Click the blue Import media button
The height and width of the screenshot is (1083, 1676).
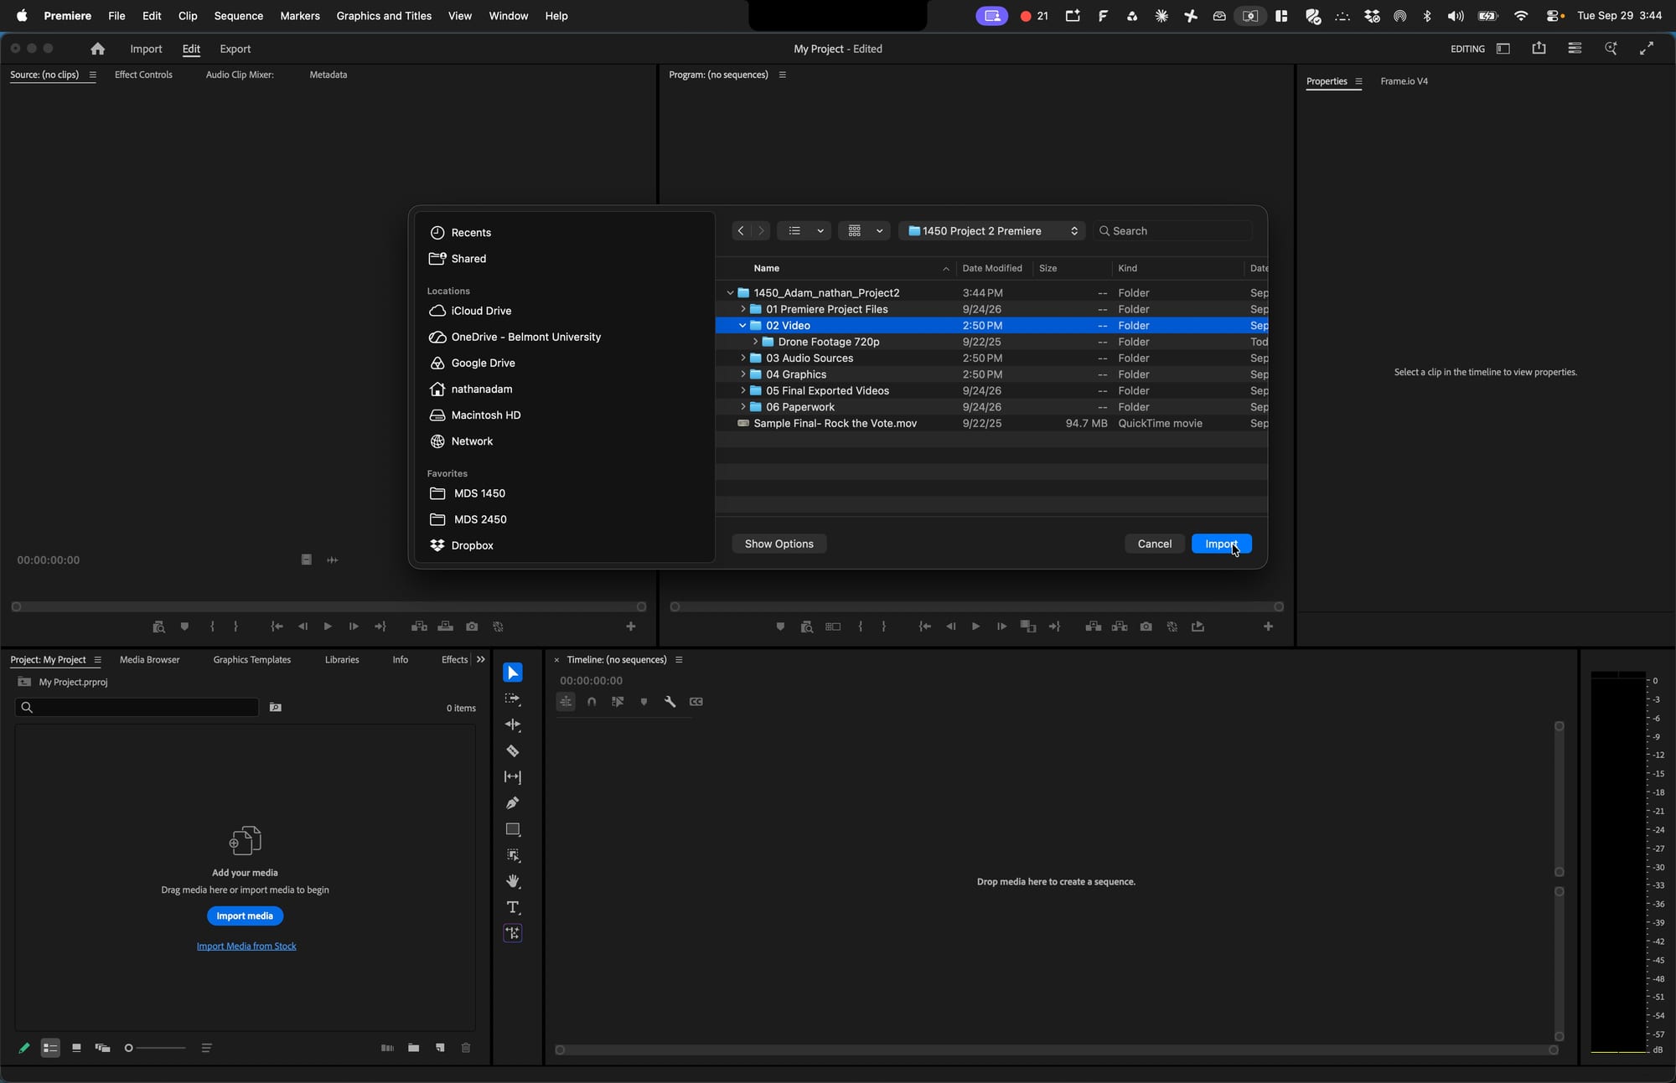[245, 915]
